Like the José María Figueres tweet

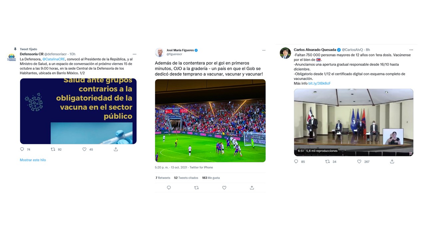[x=224, y=188]
